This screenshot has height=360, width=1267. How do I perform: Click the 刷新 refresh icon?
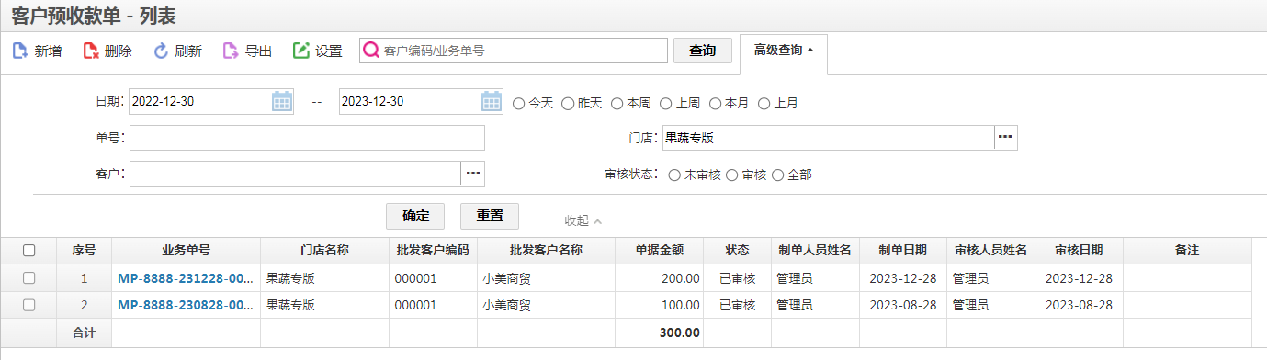(x=161, y=51)
